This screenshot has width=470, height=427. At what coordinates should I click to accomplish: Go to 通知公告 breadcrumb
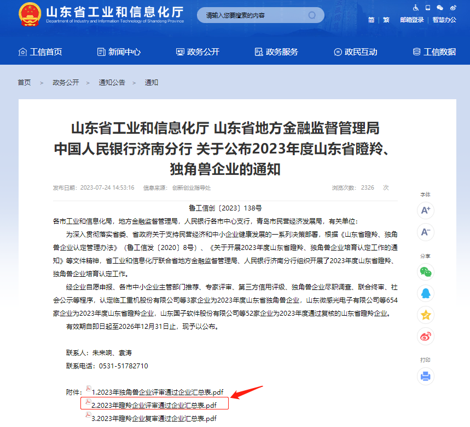coord(112,83)
